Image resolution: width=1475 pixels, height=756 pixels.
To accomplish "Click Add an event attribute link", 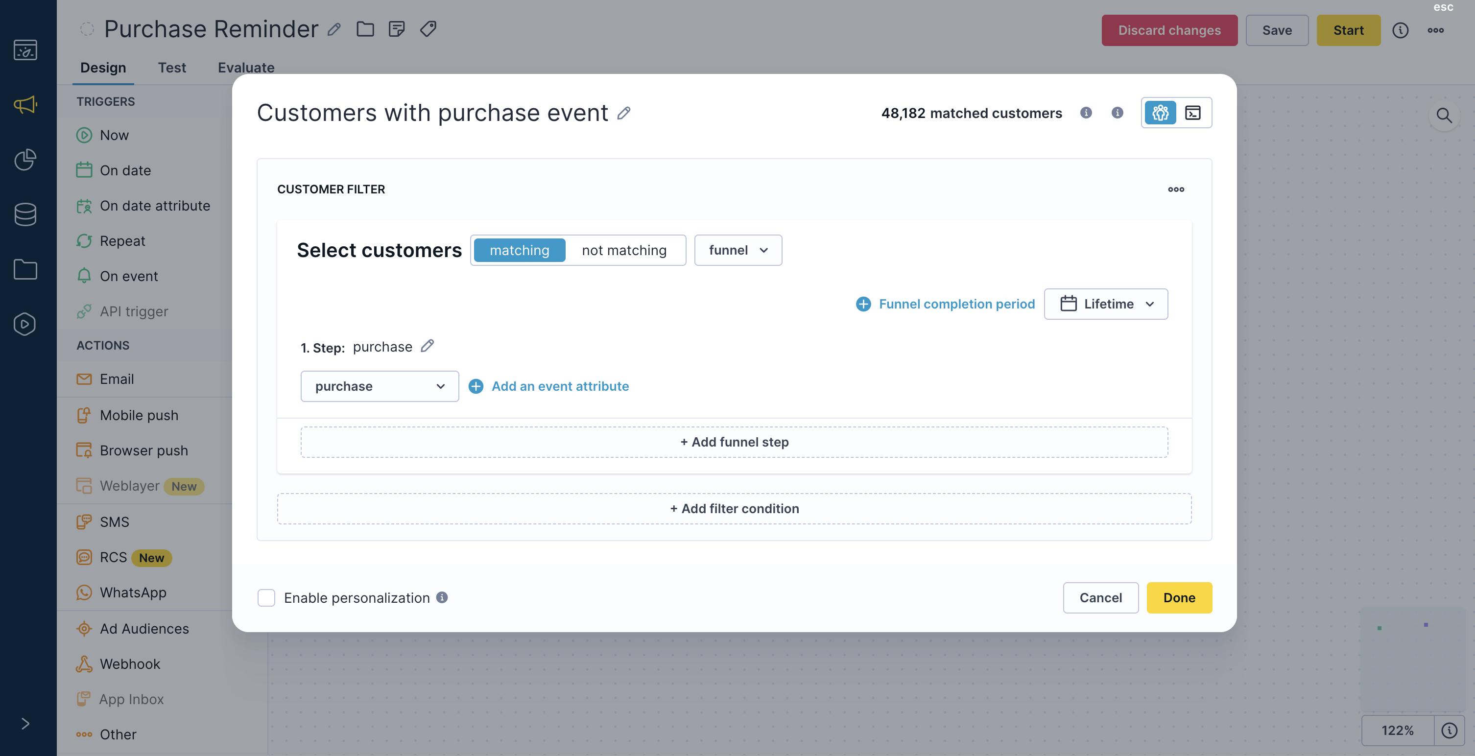I will coord(559,386).
